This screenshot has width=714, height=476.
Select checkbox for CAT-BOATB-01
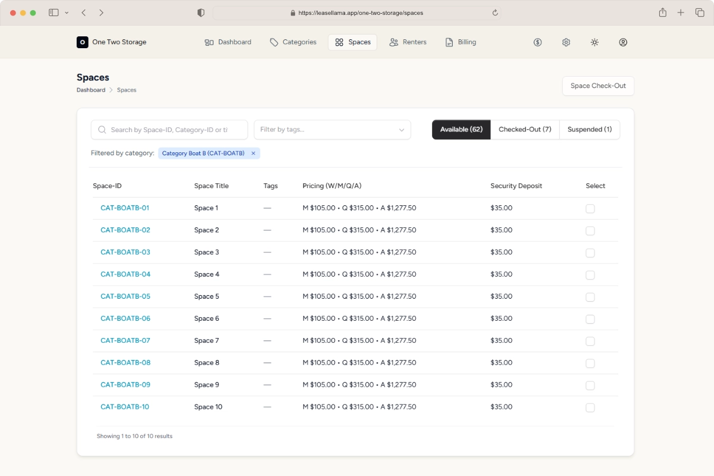click(x=590, y=209)
